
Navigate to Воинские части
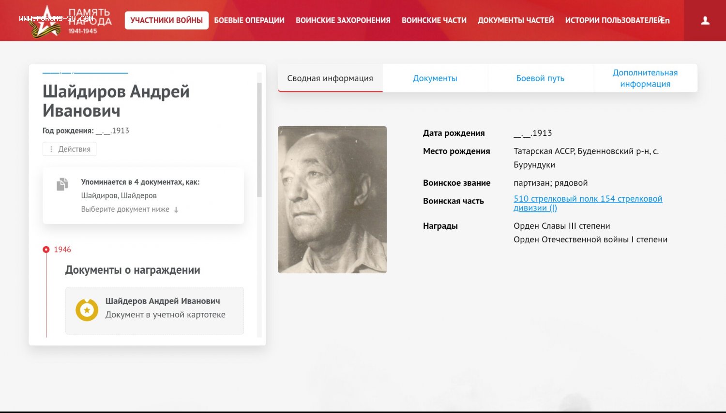click(x=434, y=20)
